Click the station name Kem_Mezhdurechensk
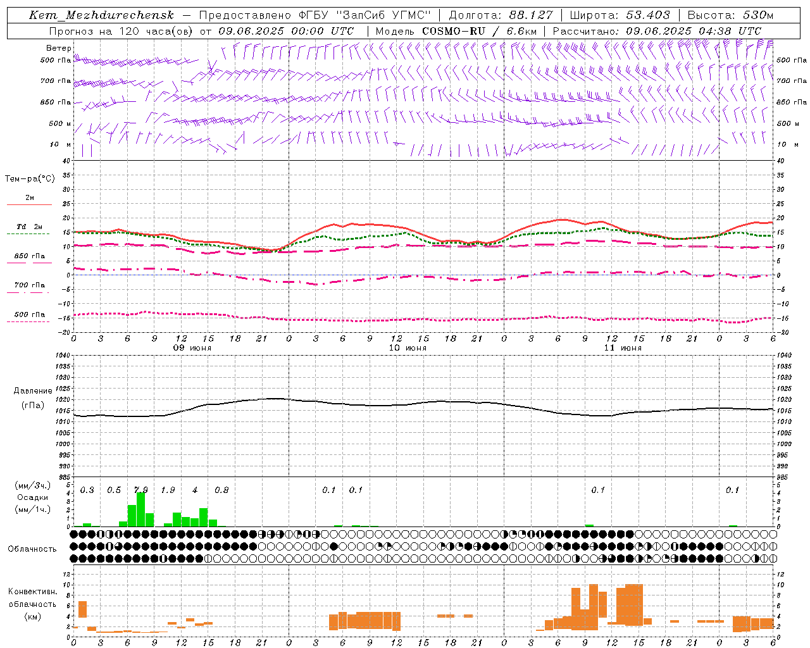810x648 pixels. pyautogui.click(x=101, y=15)
